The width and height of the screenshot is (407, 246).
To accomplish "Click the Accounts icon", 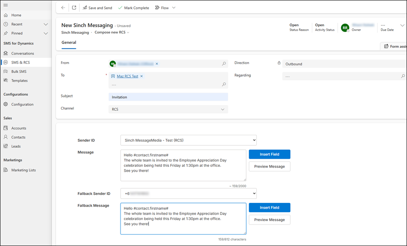I will point(6,128).
